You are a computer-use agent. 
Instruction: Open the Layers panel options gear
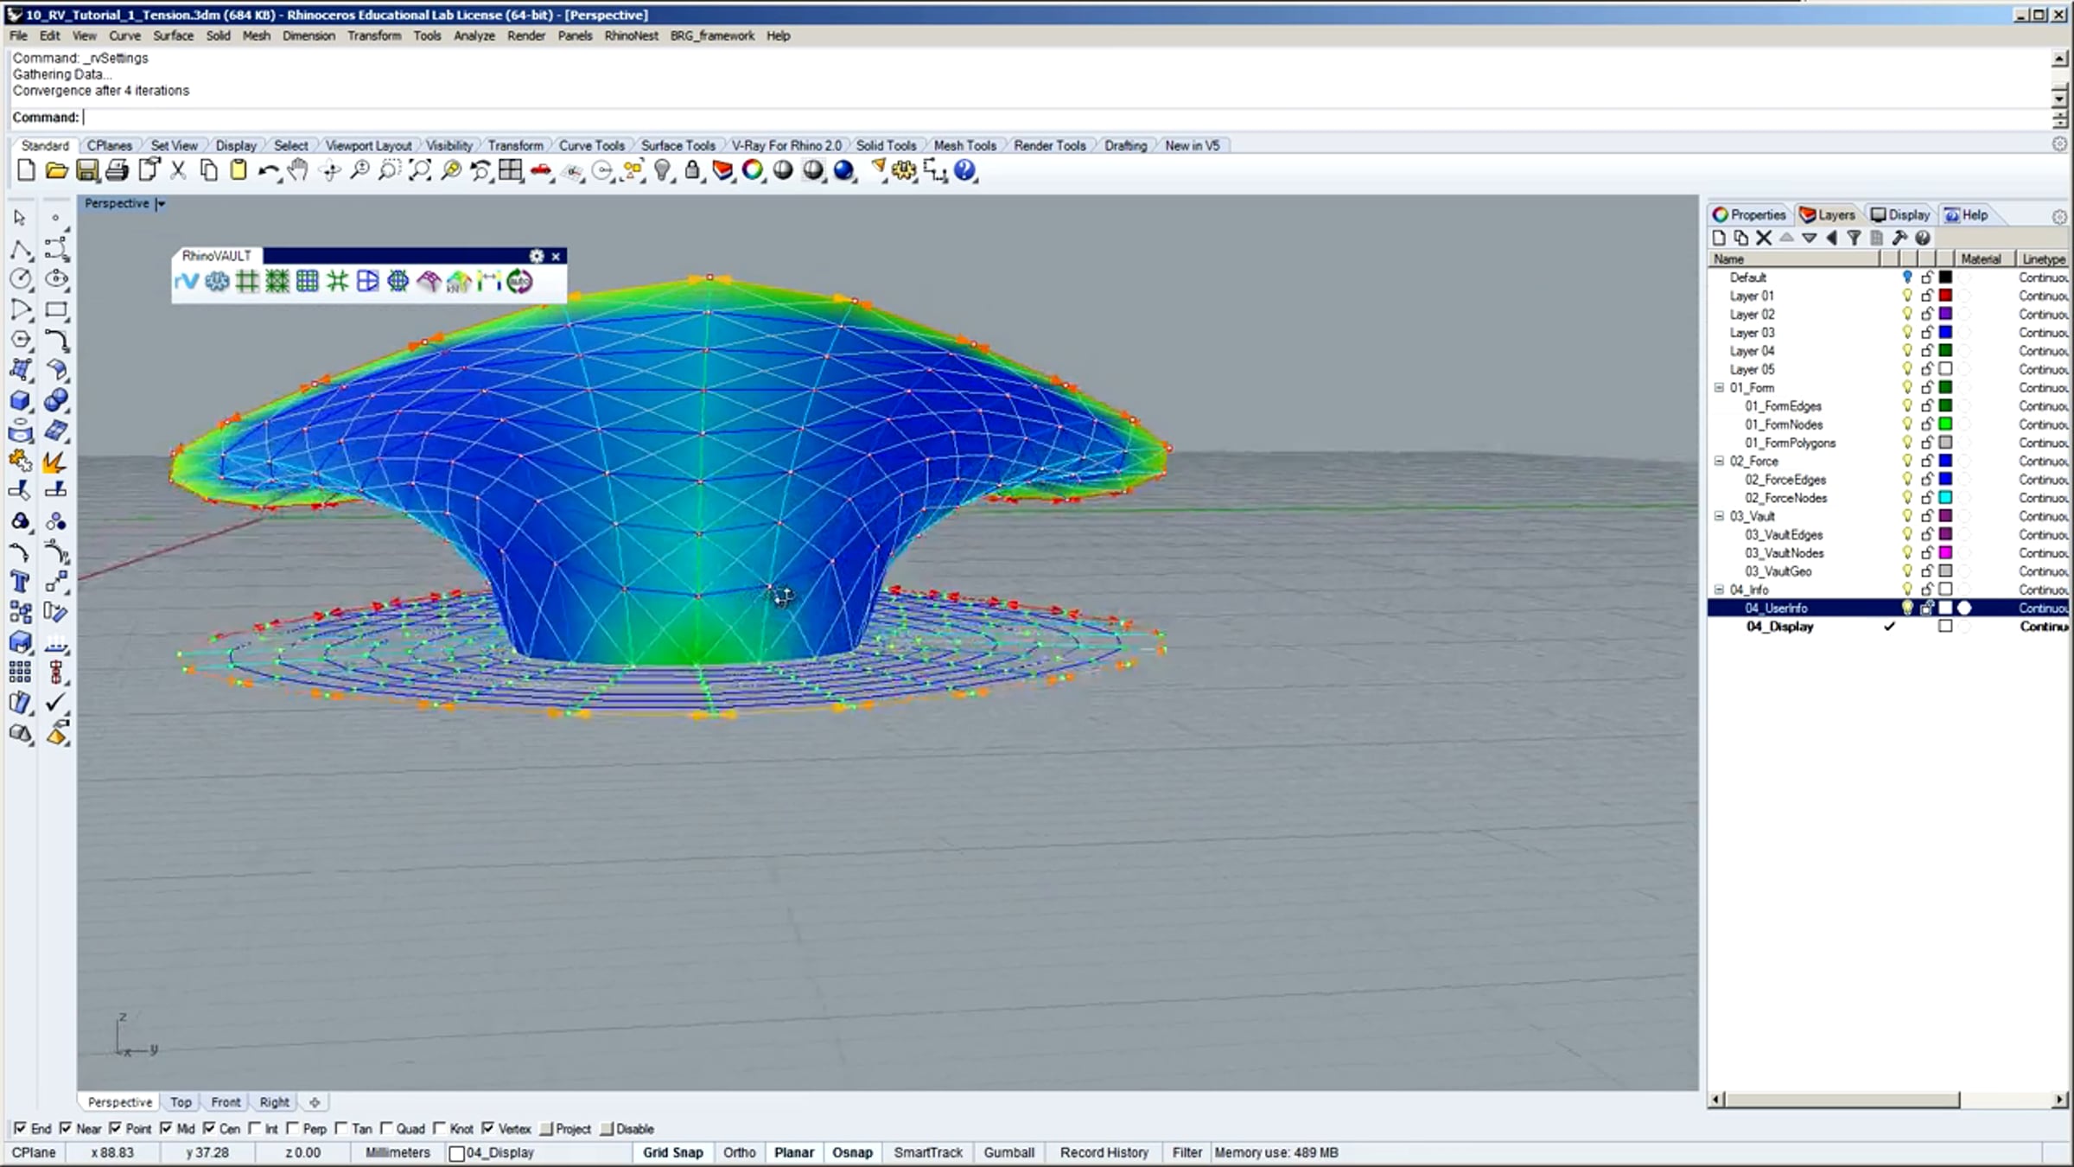click(2059, 216)
